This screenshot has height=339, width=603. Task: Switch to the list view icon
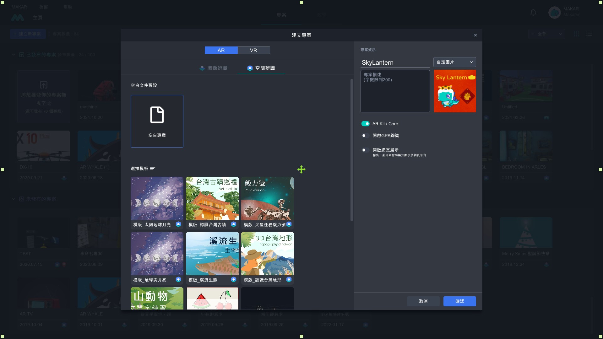point(589,34)
